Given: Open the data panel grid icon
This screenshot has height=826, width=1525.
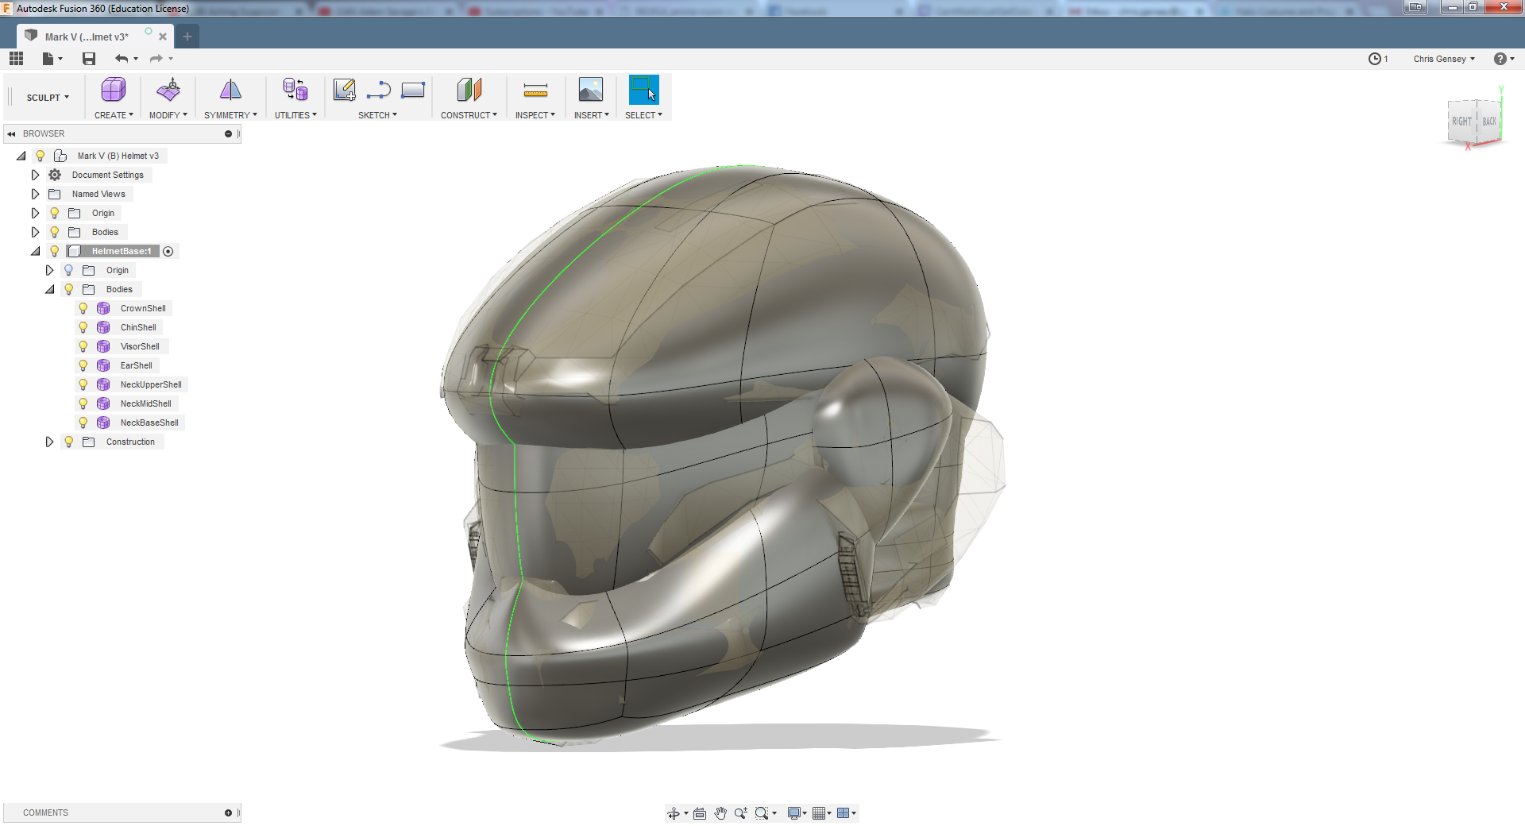Looking at the screenshot, I should [x=16, y=59].
